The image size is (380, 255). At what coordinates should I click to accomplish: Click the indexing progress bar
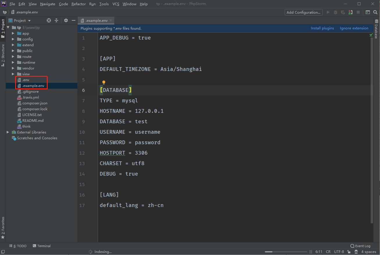(286, 252)
